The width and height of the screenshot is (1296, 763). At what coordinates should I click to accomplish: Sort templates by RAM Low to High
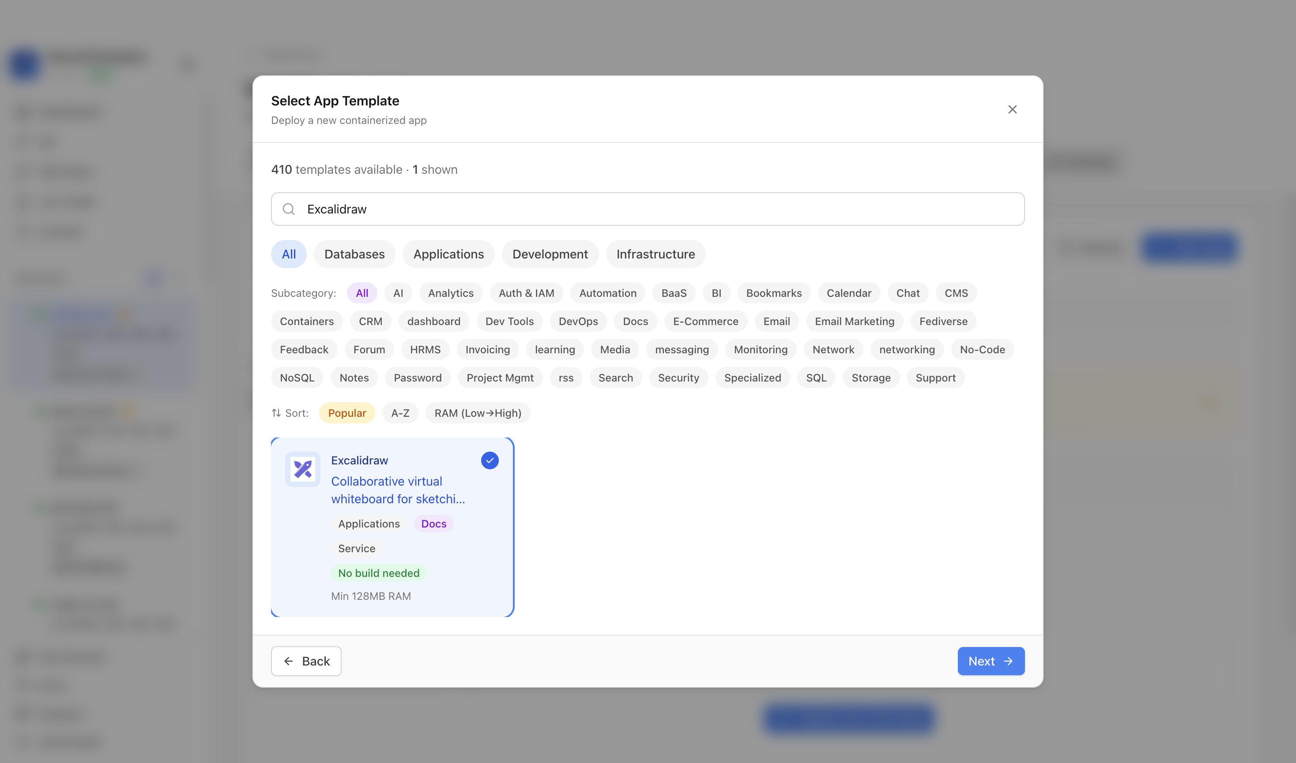click(x=478, y=413)
